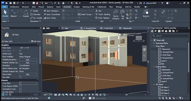
Task: Open the File menu
Action: coord(4,7)
